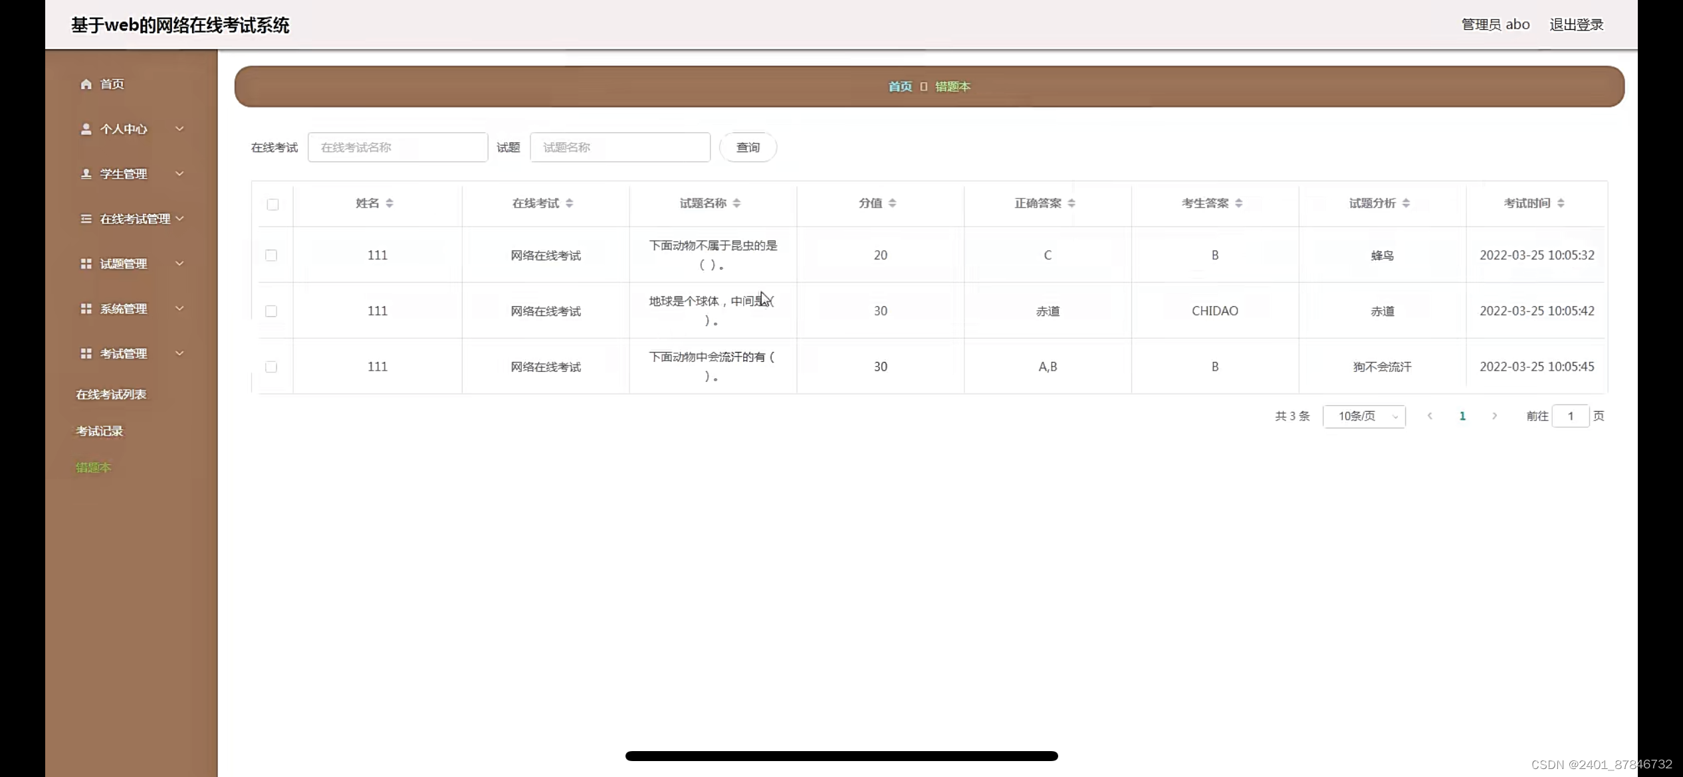Click 管理员 abo user label
The height and width of the screenshot is (777, 1683).
pos(1496,25)
